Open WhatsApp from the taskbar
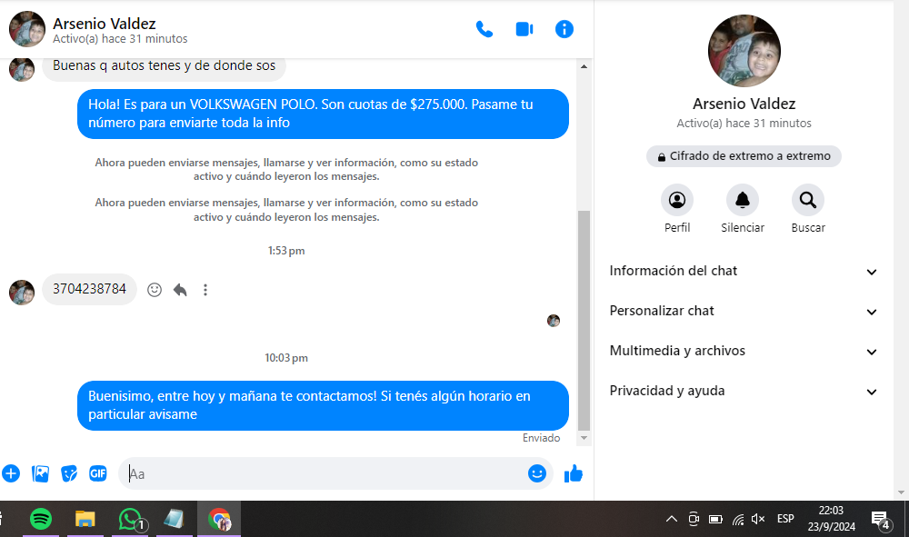 click(130, 519)
